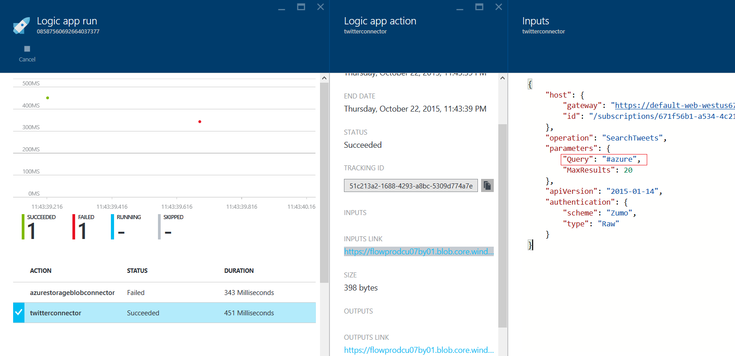Click the scroll-up arrow in Logic app run blade
The height and width of the screenshot is (356, 735).
tap(324, 78)
